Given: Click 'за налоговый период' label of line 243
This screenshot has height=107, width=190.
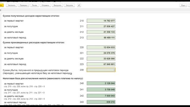Looking at the screenshot, I should (x=15, y=102).
